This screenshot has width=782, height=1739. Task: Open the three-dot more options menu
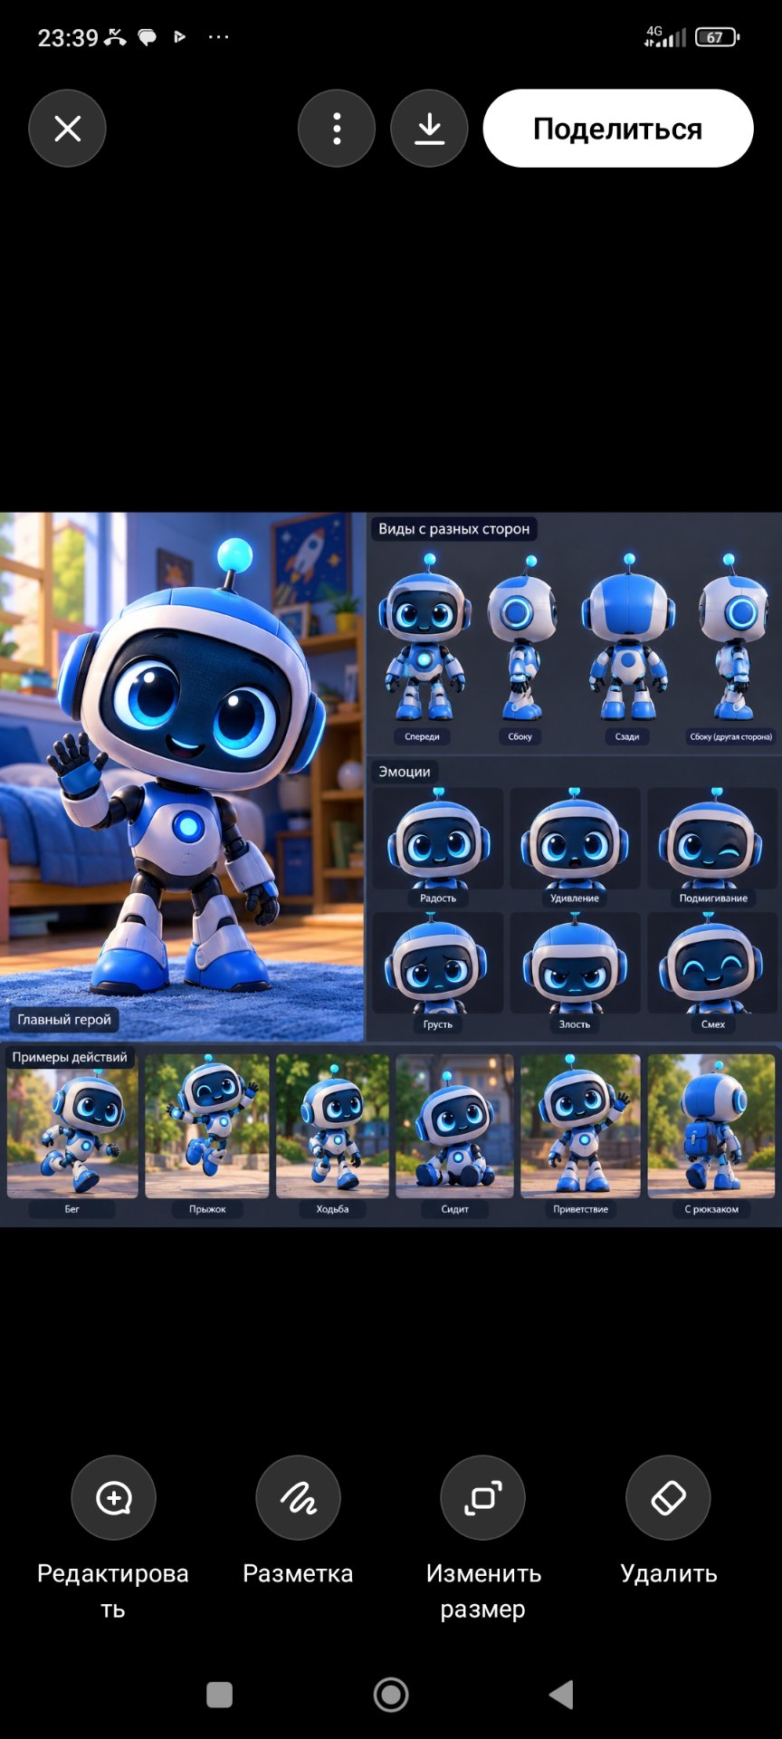click(337, 129)
